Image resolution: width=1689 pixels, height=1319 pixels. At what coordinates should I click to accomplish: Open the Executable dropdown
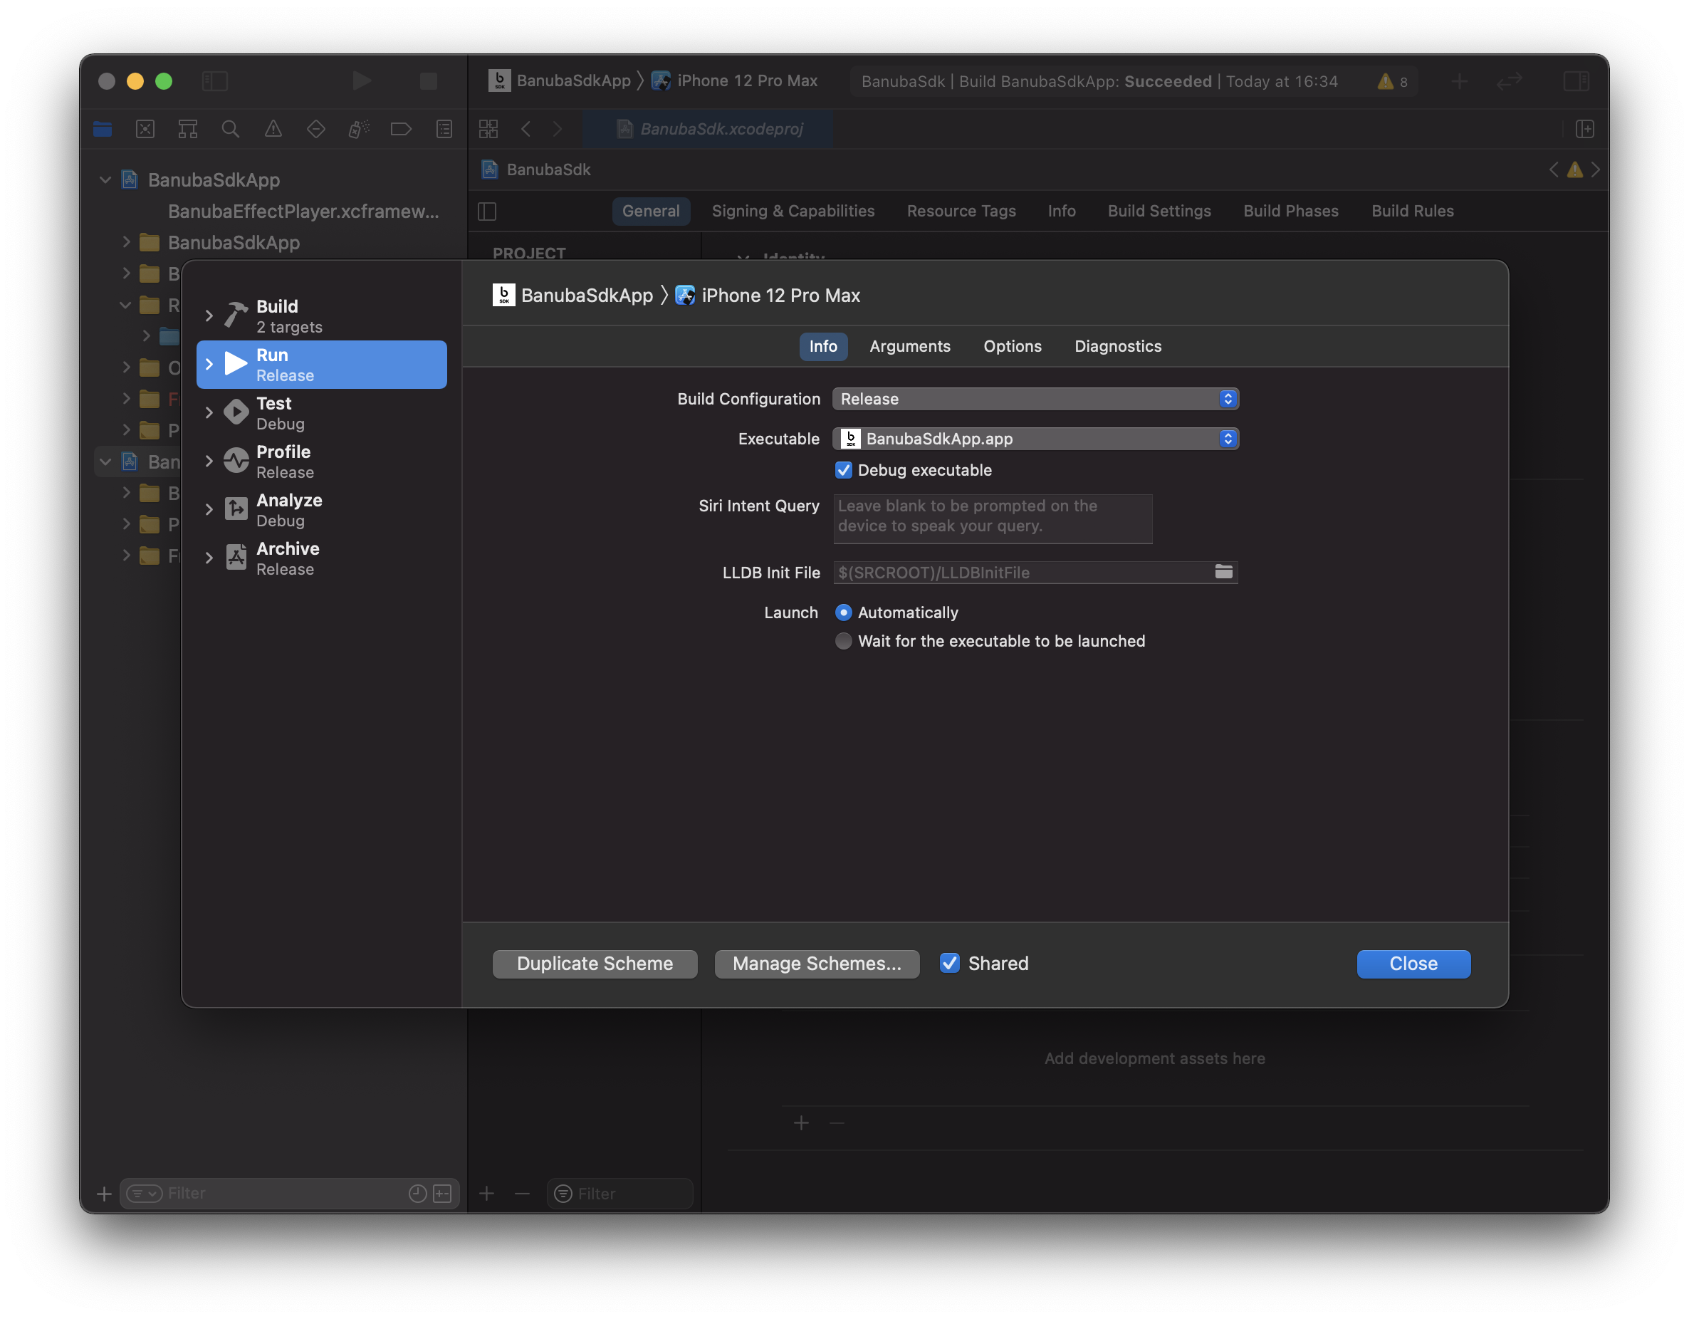point(1035,439)
